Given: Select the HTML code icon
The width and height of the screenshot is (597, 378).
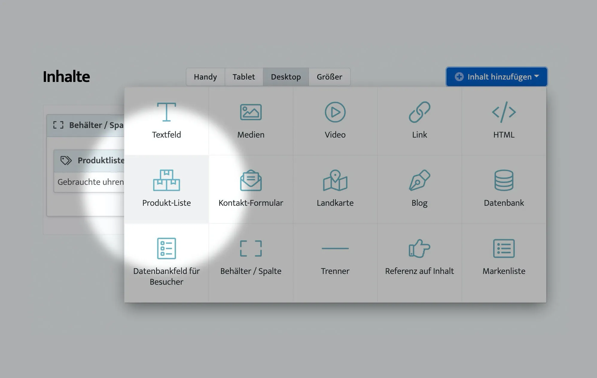Looking at the screenshot, I should click(504, 112).
